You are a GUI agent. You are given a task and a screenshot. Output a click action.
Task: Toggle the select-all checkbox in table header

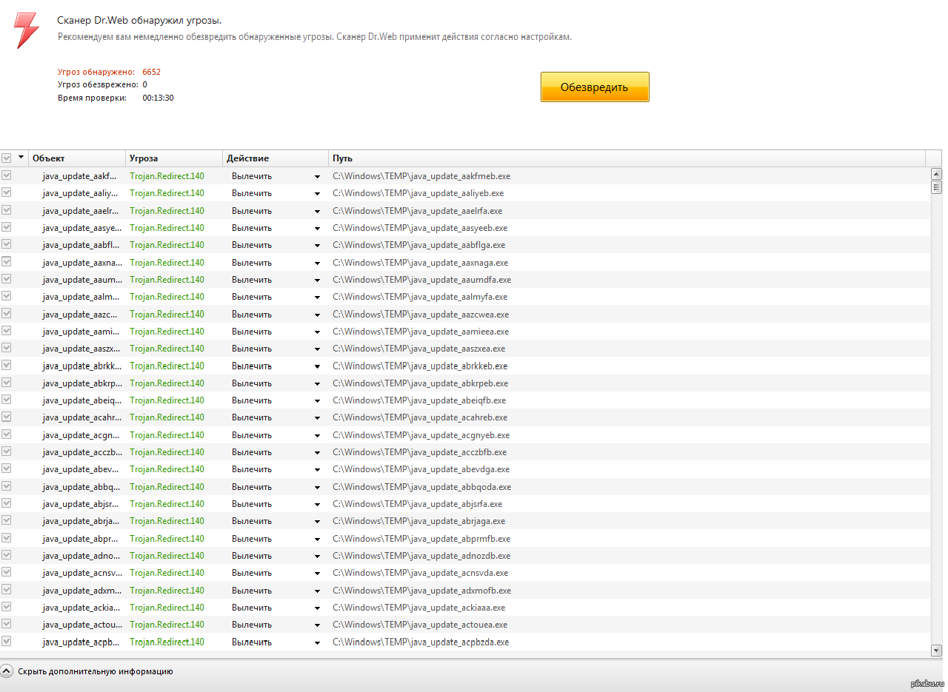pos(7,158)
